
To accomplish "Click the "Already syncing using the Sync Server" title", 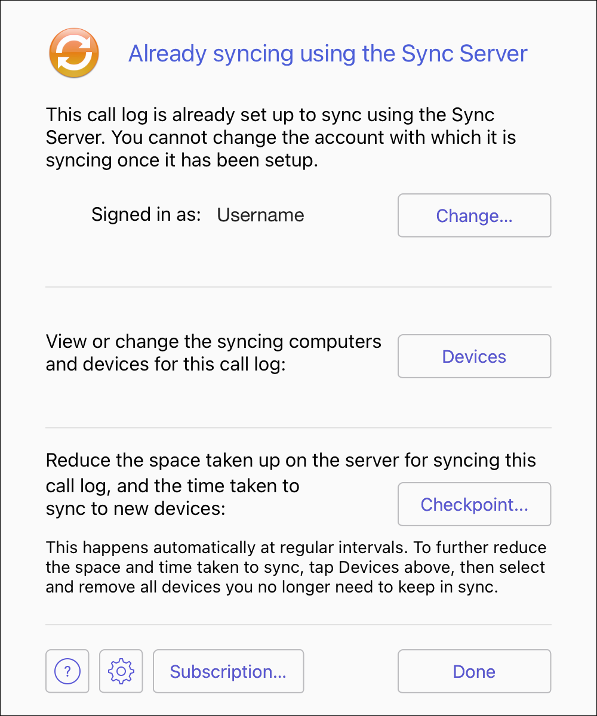I will 328,54.
